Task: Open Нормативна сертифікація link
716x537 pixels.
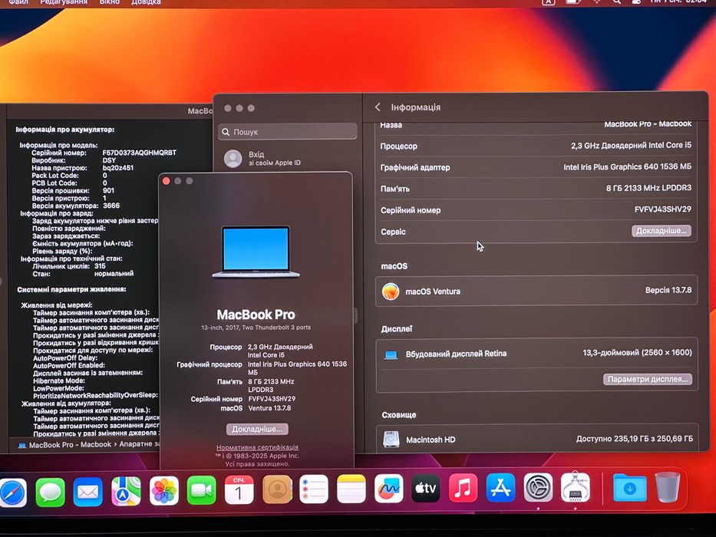Action: click(257, 447)
